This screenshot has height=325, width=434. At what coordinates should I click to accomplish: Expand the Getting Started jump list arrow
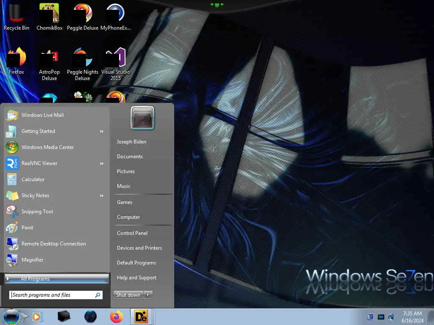click(102, 132)
